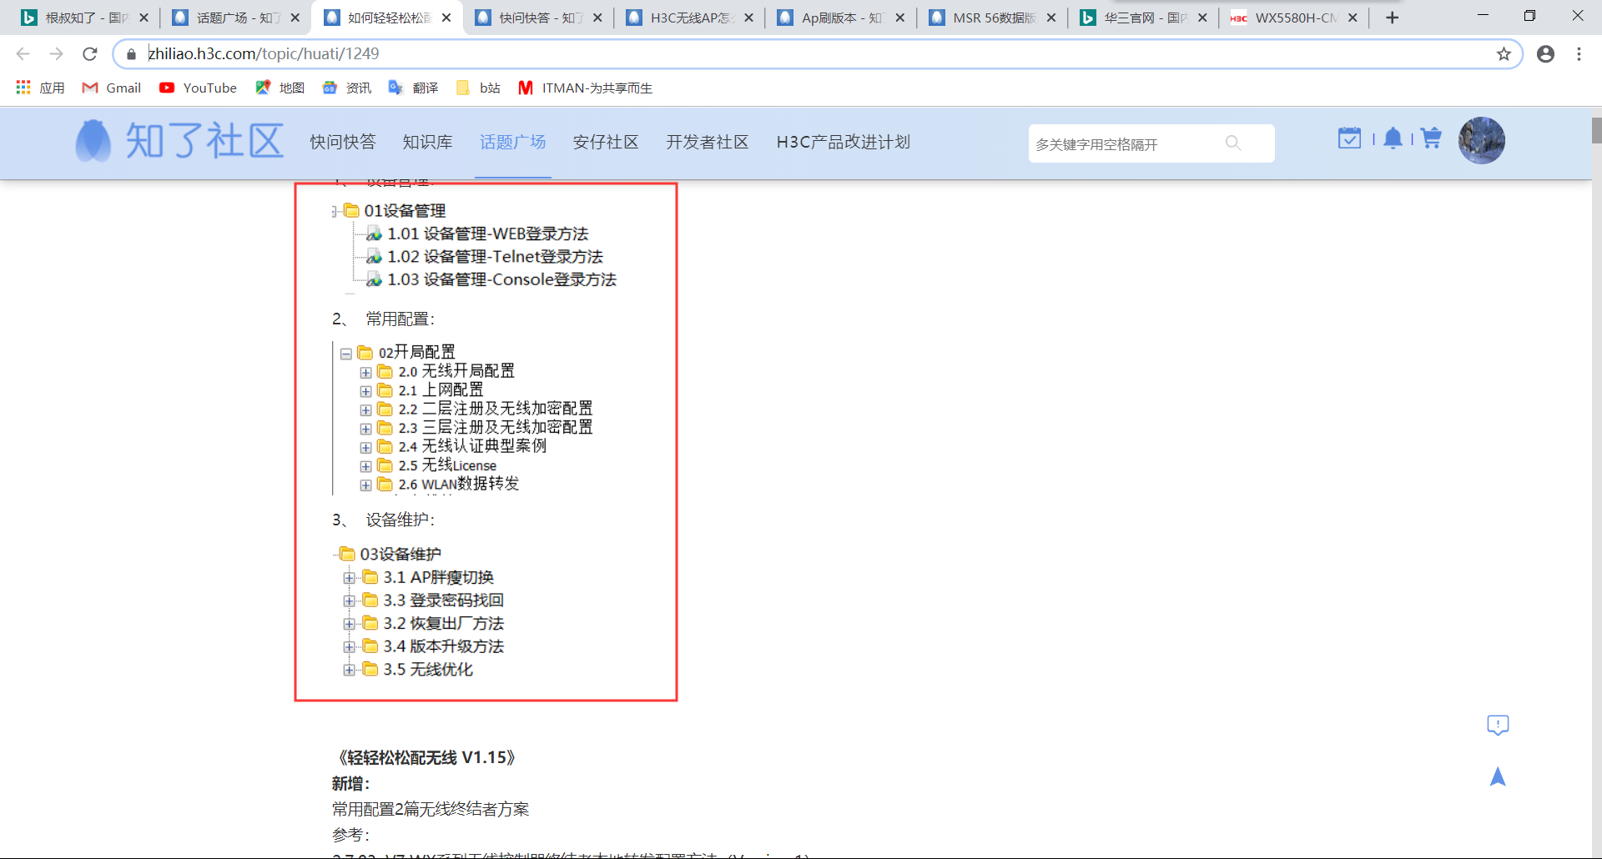Select the 03设备维护 folder label

coord(400,555)
